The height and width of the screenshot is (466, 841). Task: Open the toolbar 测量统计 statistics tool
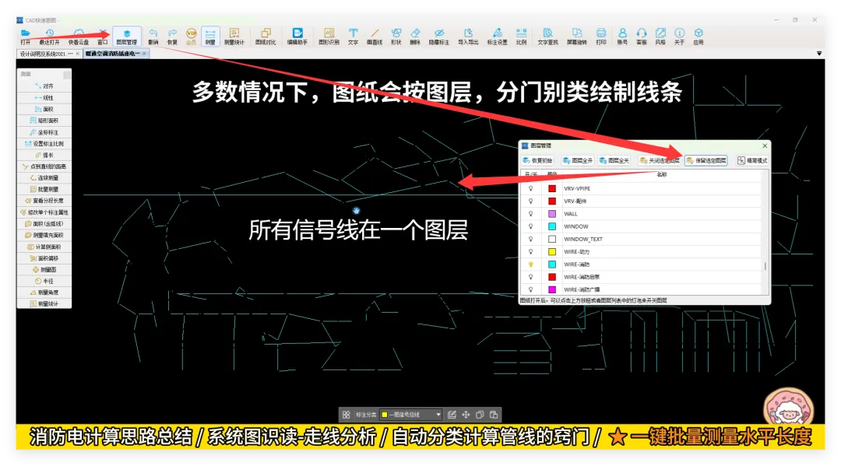[234, 37]
